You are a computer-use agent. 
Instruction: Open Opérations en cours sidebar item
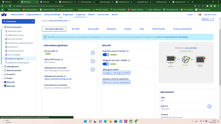16,35
